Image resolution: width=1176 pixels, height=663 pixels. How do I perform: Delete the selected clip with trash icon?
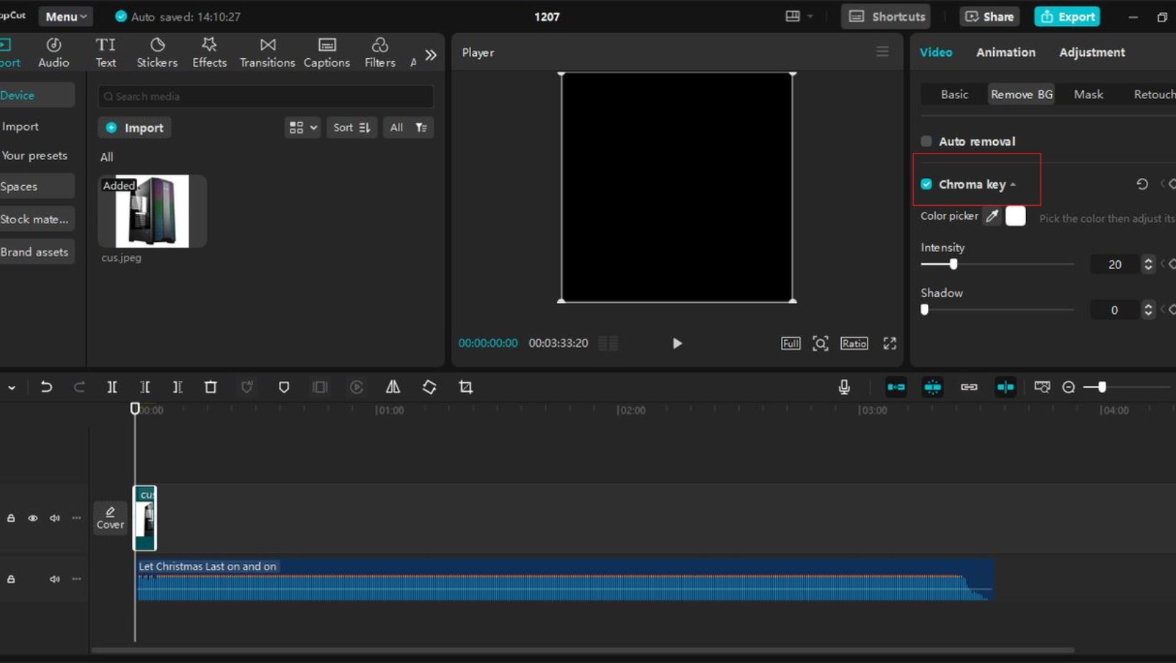click(211, 387)
